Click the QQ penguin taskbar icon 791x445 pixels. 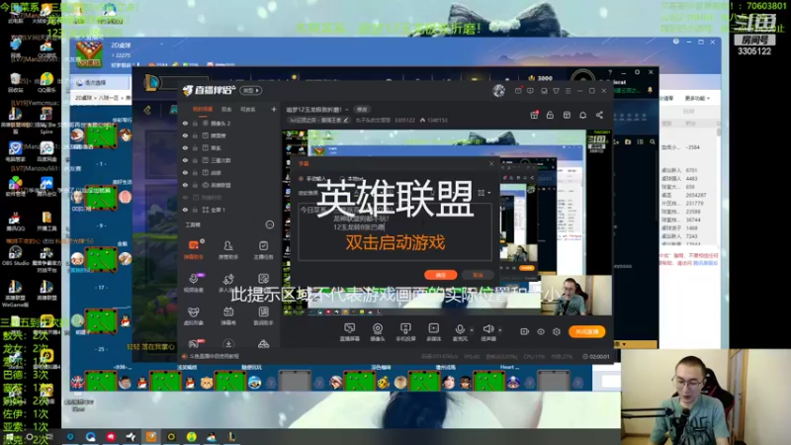(212, 437)
